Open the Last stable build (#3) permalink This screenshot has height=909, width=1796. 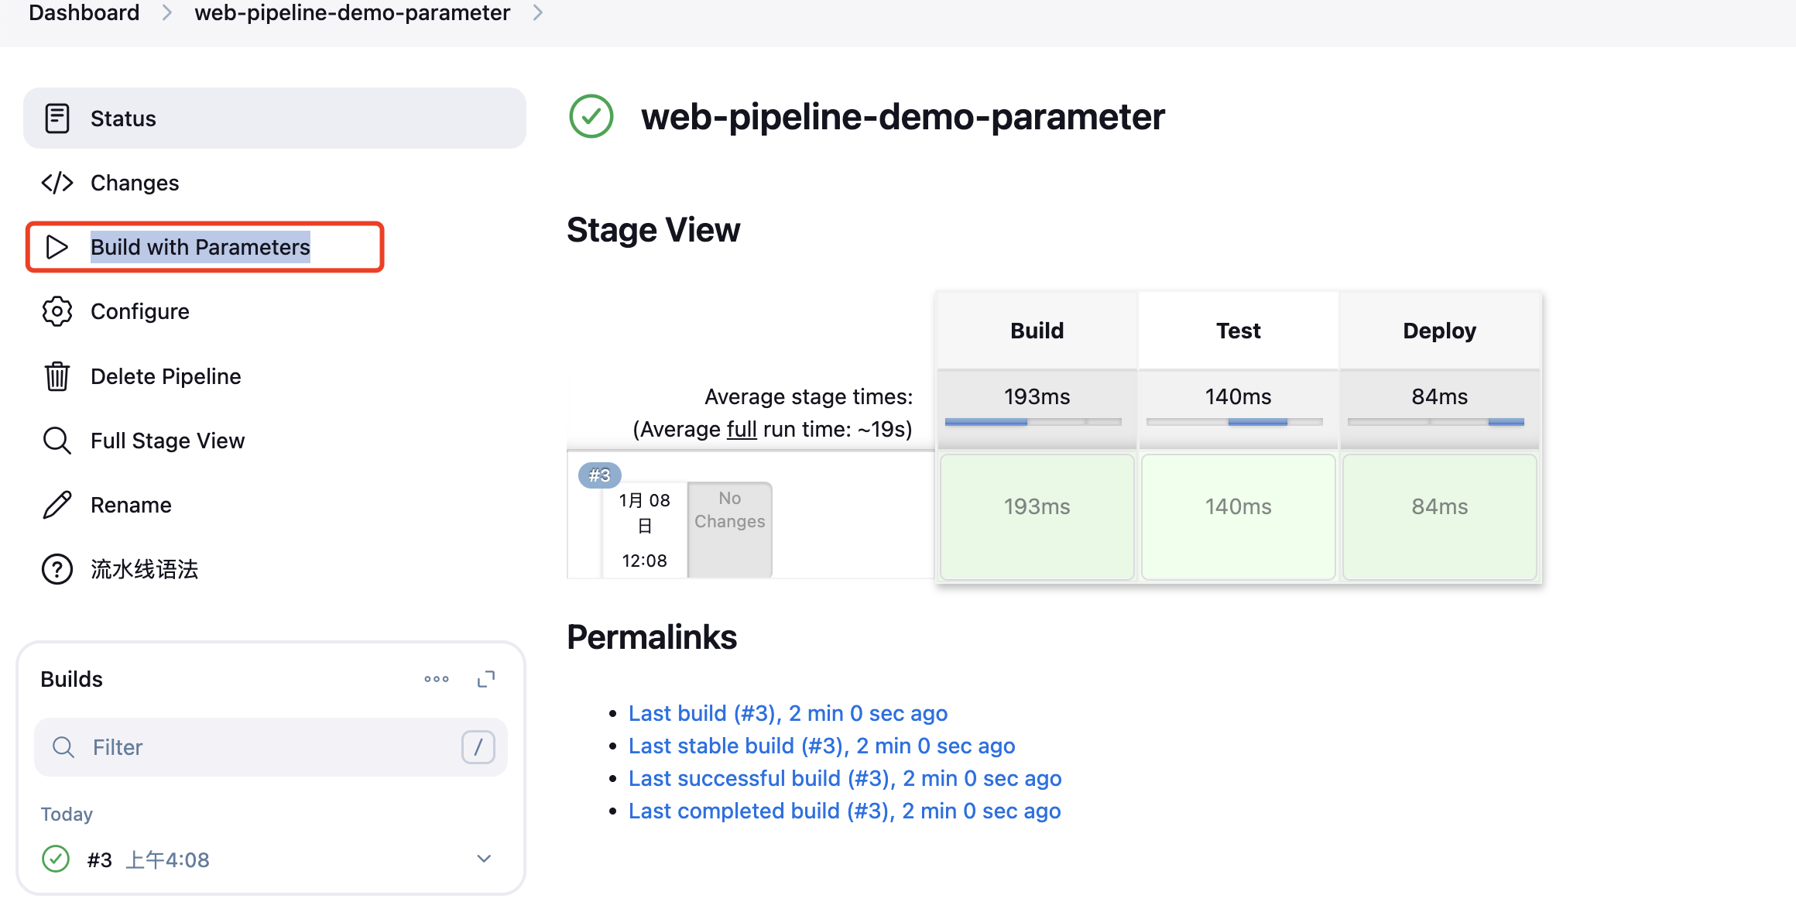[822, 746]
